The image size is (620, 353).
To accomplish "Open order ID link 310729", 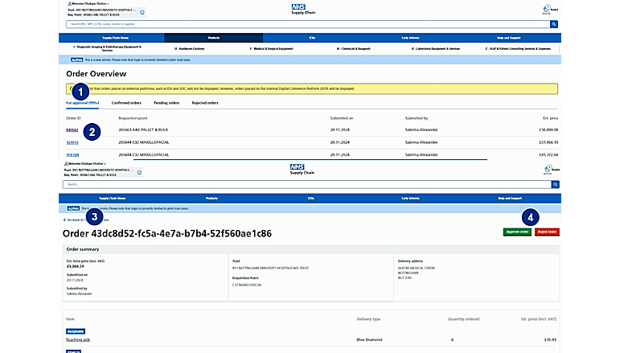I will coord(72,155).
